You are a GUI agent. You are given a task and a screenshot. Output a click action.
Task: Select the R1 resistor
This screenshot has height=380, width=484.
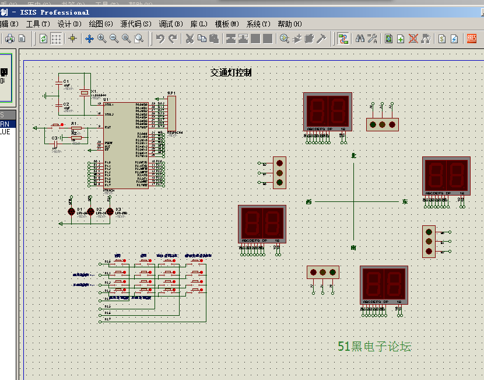click(x=76, y=128)
